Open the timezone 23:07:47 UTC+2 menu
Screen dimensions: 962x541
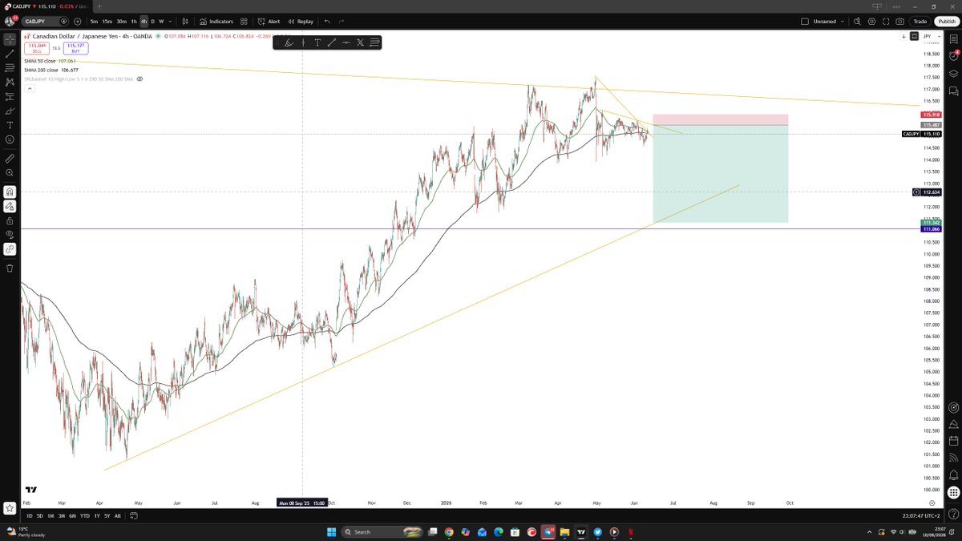[x=920, y=516]
